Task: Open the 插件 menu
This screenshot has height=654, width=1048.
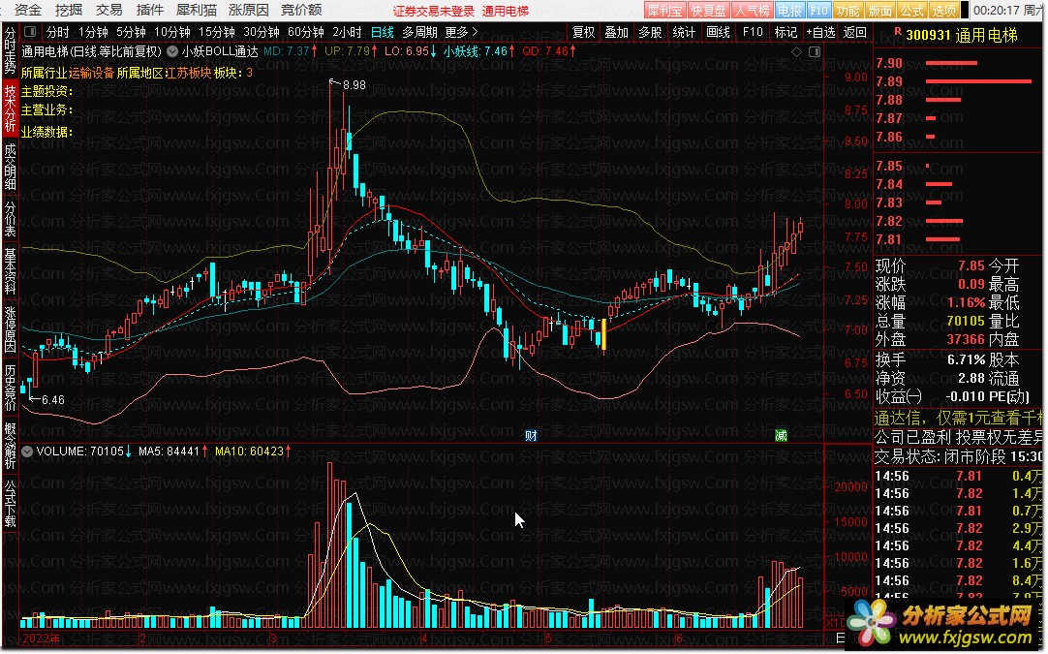Action: point(150,10)
